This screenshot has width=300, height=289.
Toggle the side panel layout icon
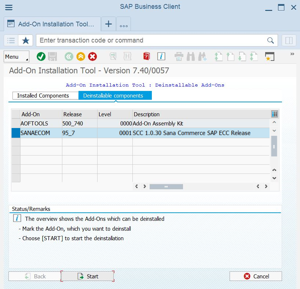[289, 40]
